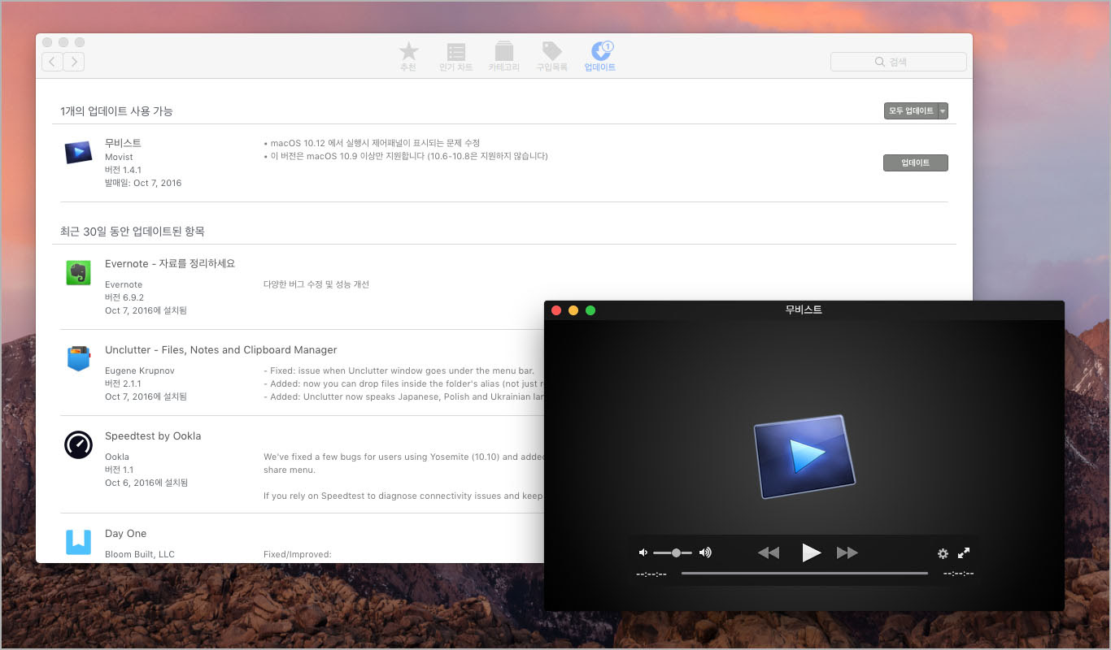Switch to the 인기 차트 tab

456,57
